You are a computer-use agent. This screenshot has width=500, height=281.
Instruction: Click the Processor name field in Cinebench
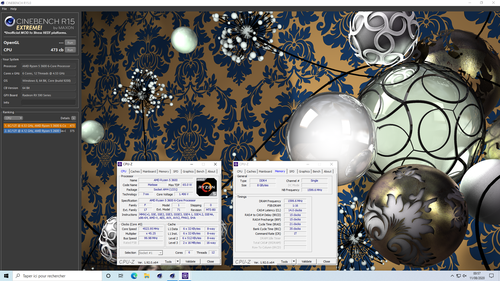(x=48, y=66)
